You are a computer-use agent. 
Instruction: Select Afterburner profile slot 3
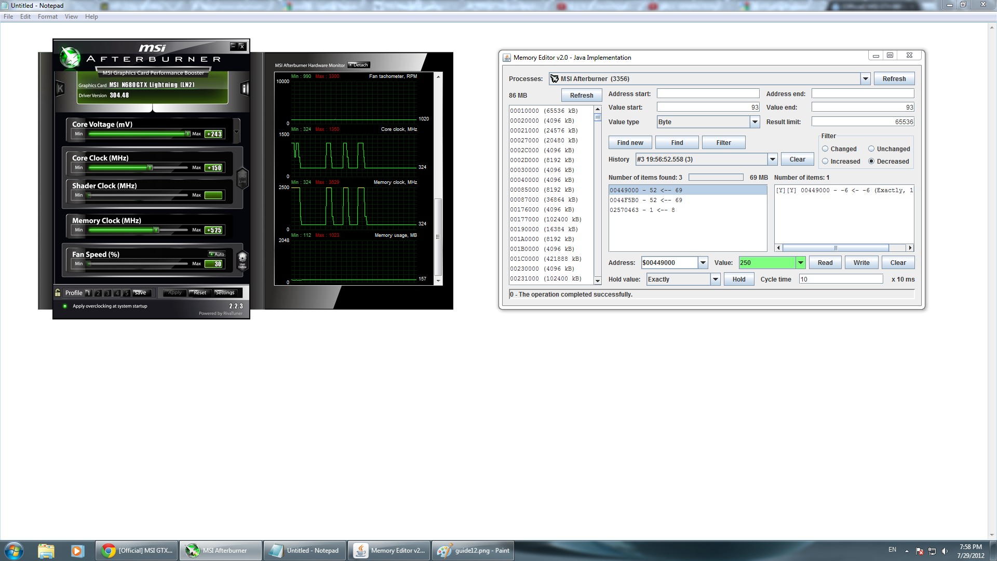107,293
